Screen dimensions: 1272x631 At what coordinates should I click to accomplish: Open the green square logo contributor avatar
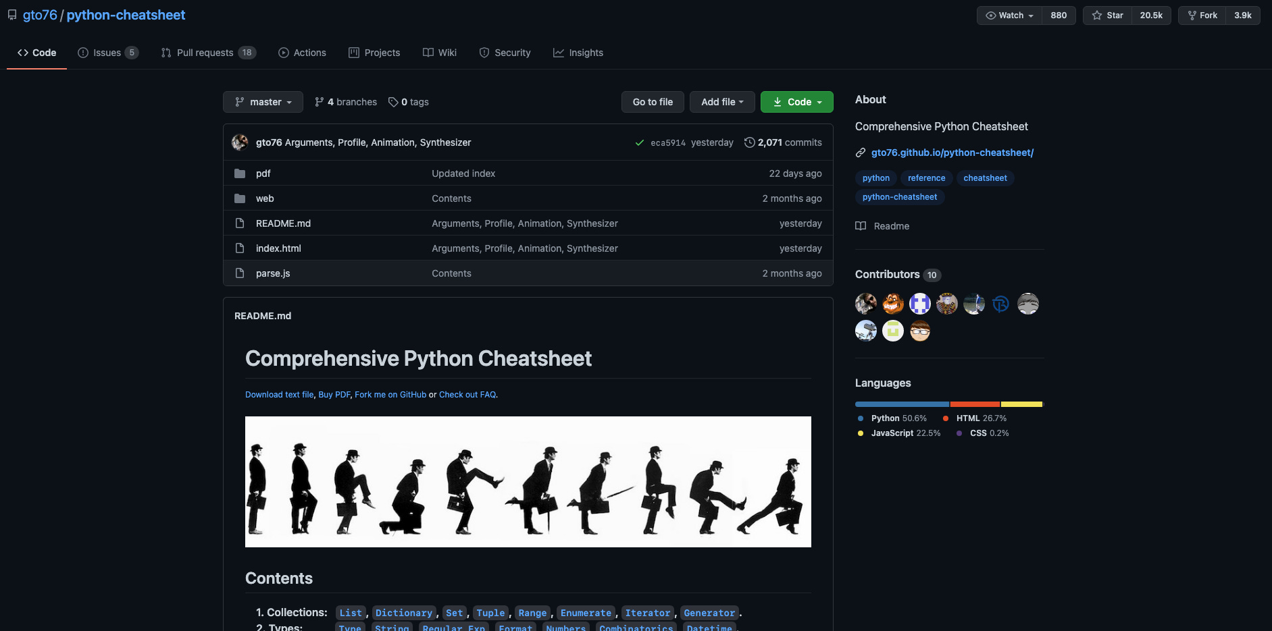click(x=893, y=331)
